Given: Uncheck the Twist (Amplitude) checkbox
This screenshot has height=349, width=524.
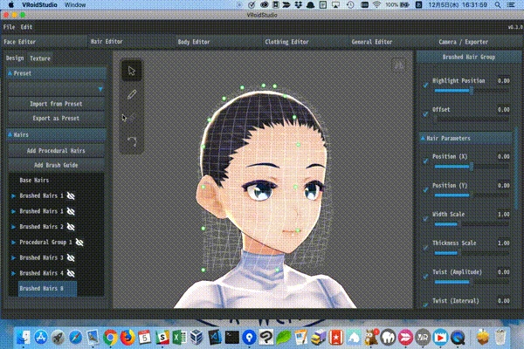Looking at the screenshot, I should (x=425, y=277).
